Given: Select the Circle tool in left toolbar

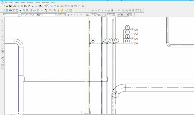Looking at the screenshot, I should pyautogui.click(x=2, y=40).
